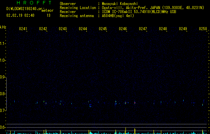This screenshot has width=210, height=134.
Task: Click the 0242 time marker
Action: coord(43,28)
